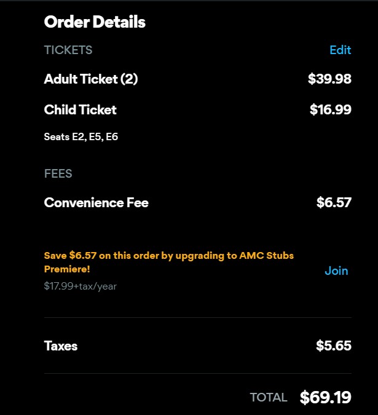
Task: Click the divider line above TOTAL
Action: 198,373
